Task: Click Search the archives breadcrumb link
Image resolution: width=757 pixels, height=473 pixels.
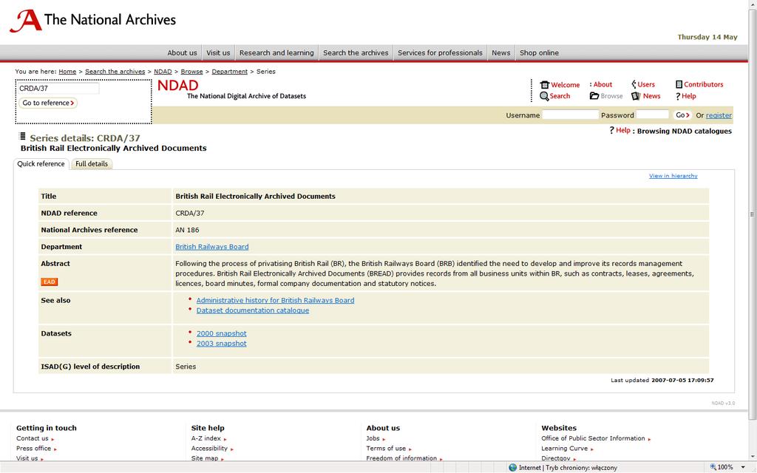Action: coord(115,72)
